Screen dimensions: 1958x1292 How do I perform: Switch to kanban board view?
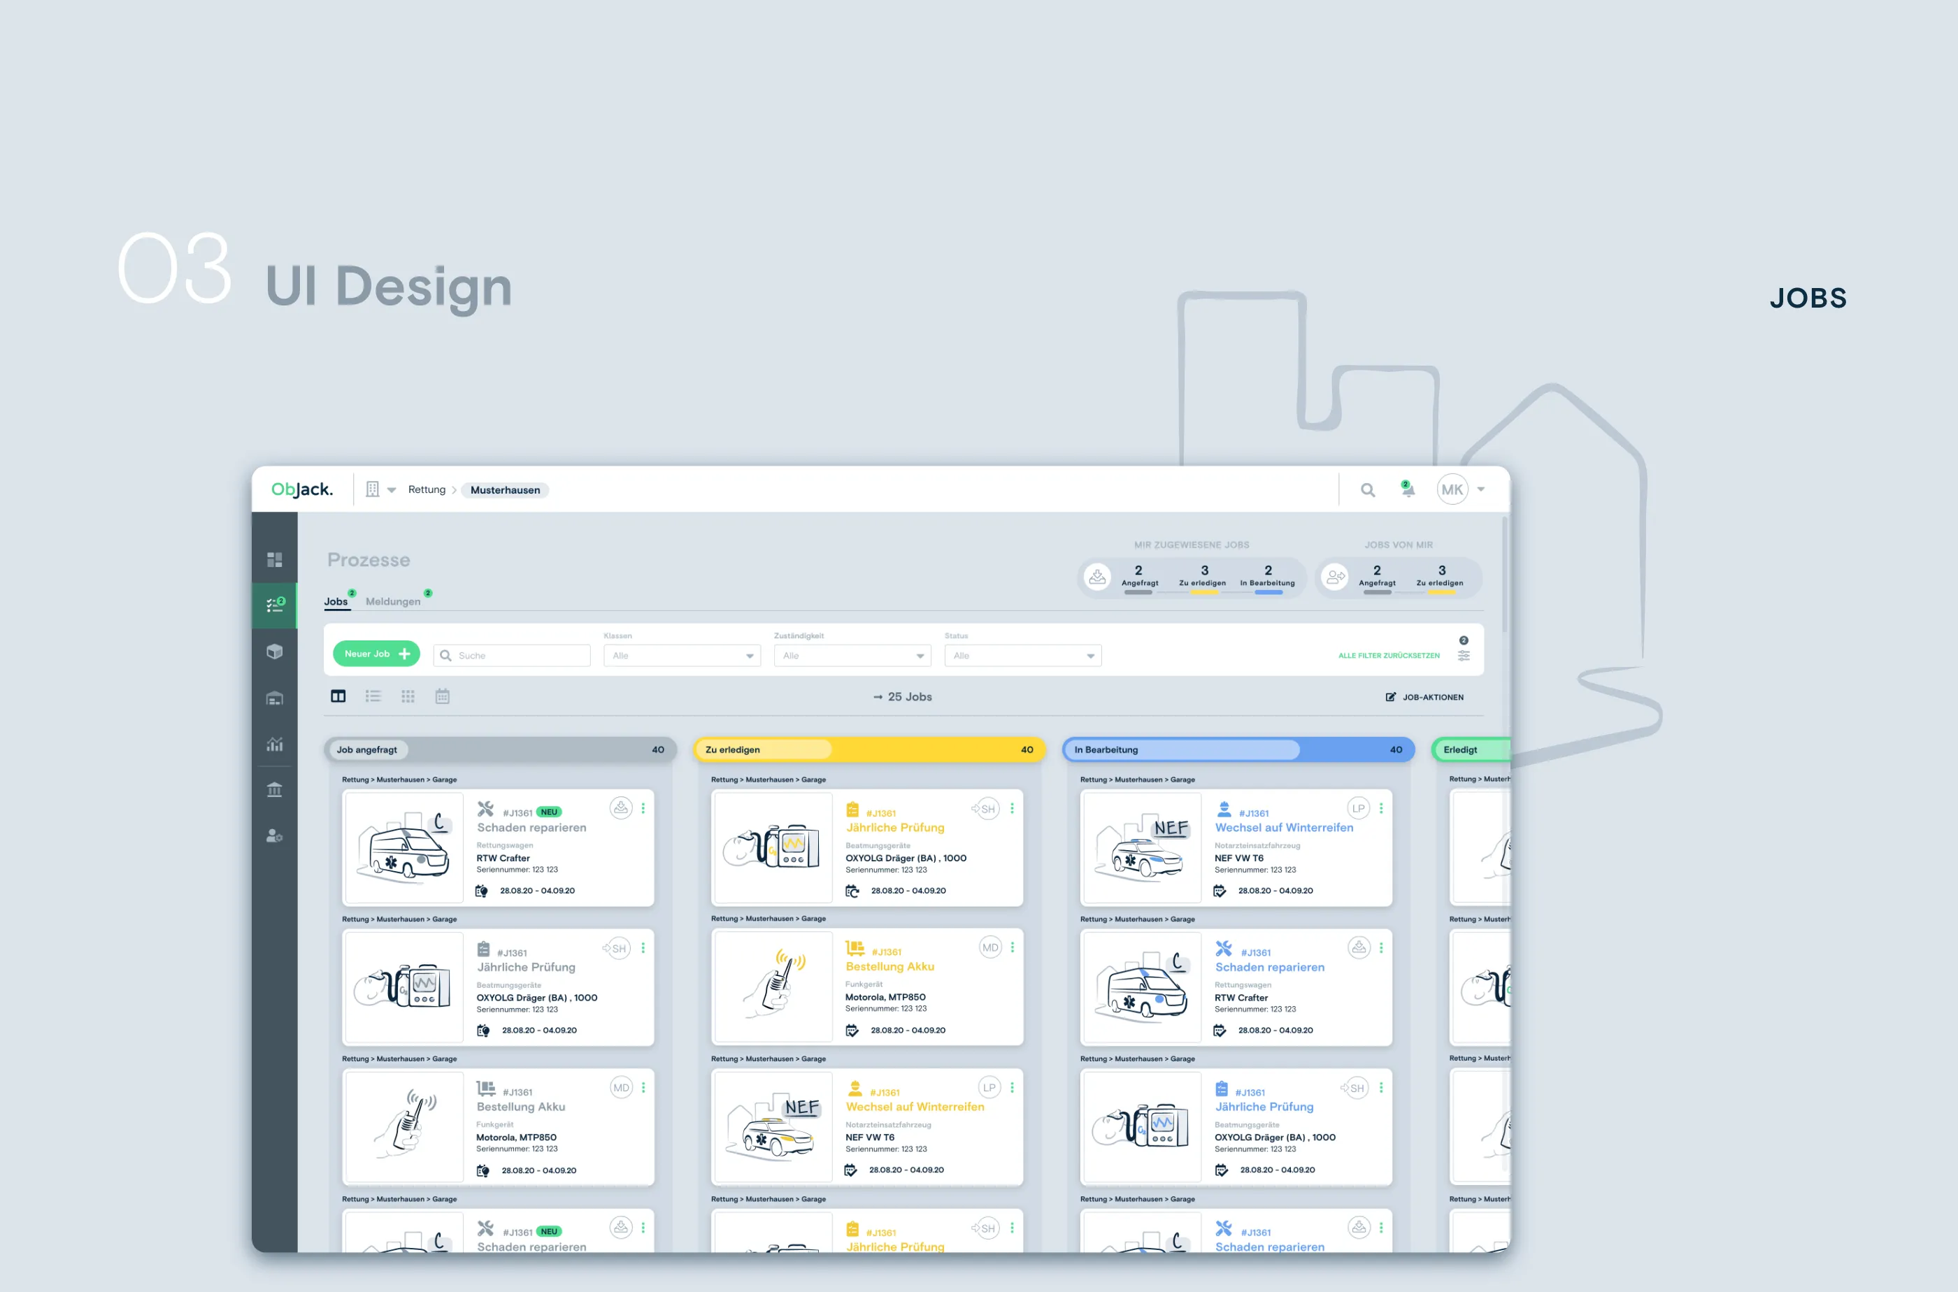click(338, 696)
